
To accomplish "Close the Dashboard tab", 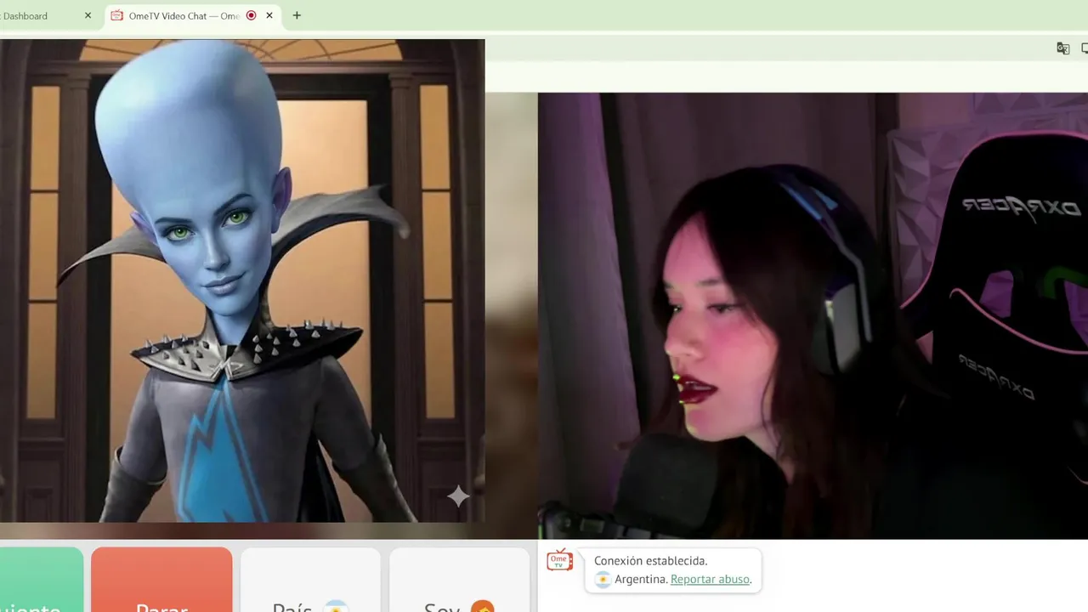I will (x=88, y=15).
